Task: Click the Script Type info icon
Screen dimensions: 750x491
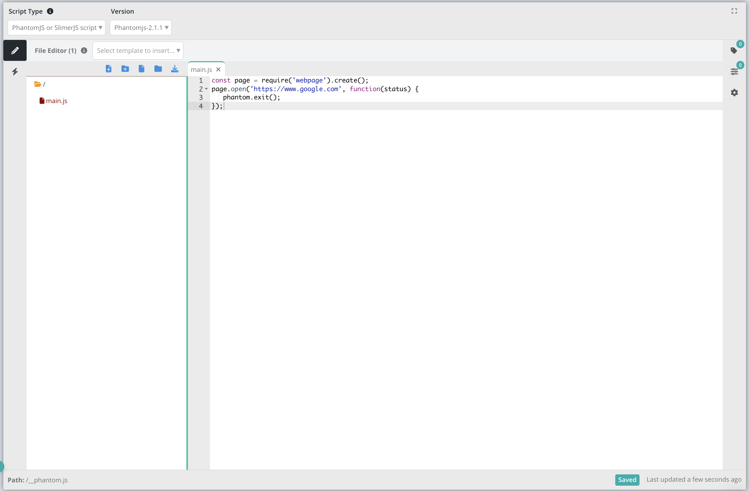Action: [x=50, y=11]
